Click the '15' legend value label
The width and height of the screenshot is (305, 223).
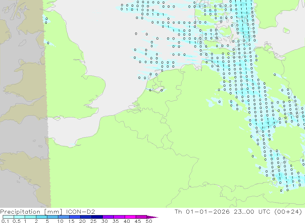(x=71, y=221)
